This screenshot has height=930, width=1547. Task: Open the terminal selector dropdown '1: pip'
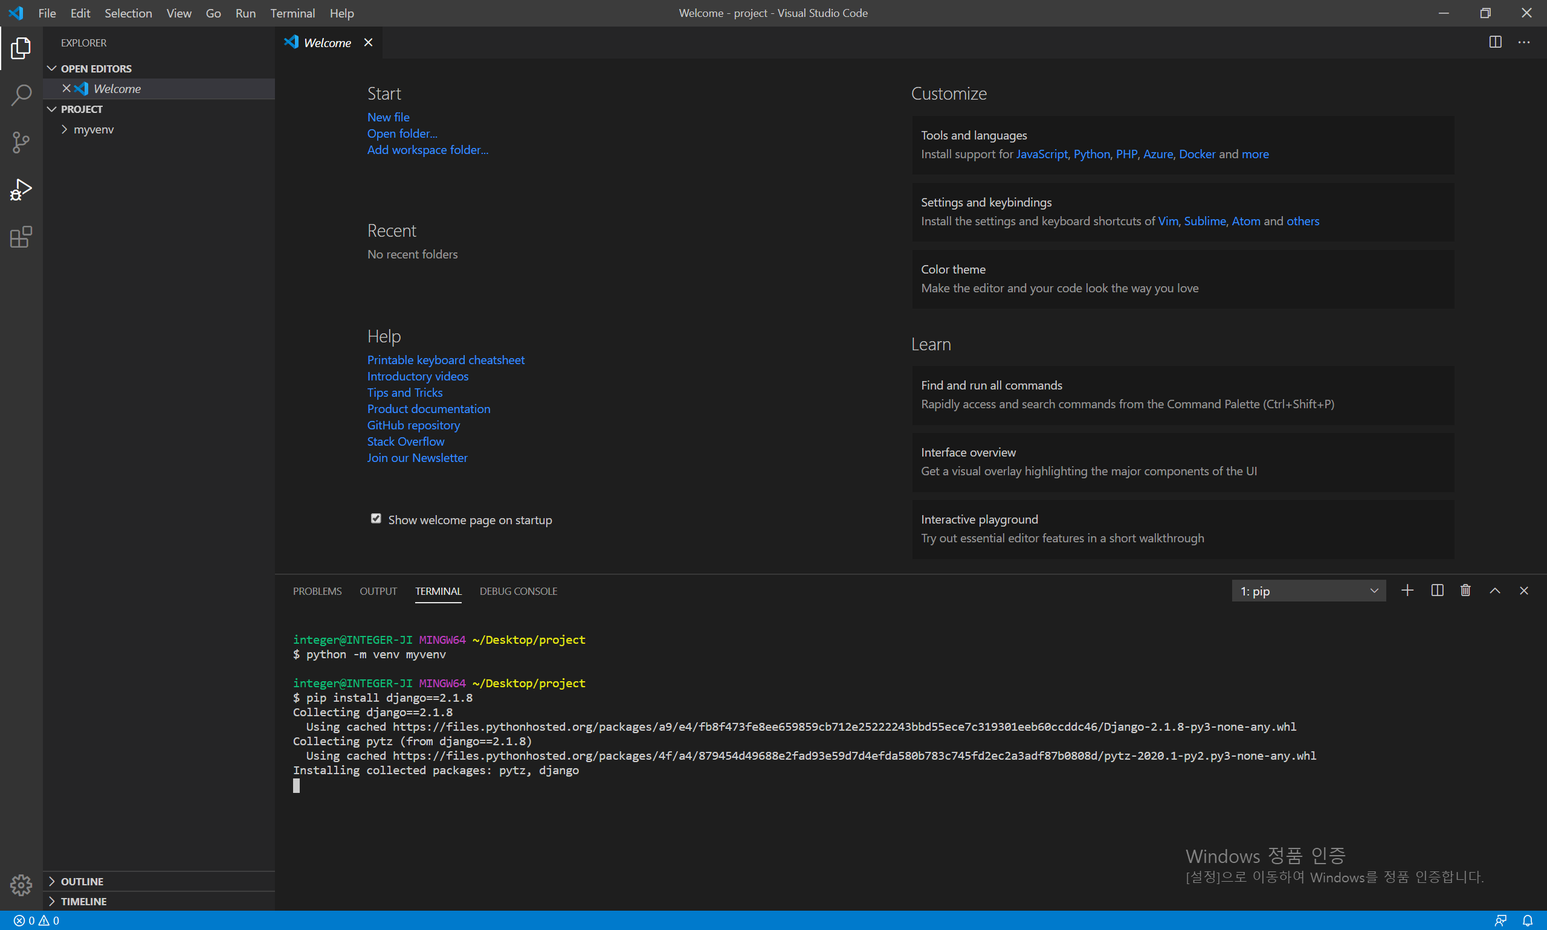point(1308,591)
